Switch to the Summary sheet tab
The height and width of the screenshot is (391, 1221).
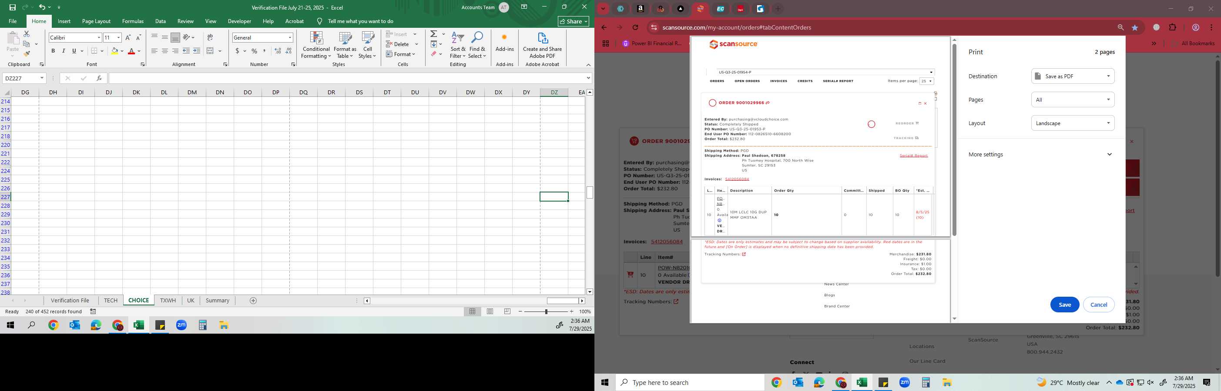tap(218, 301)
